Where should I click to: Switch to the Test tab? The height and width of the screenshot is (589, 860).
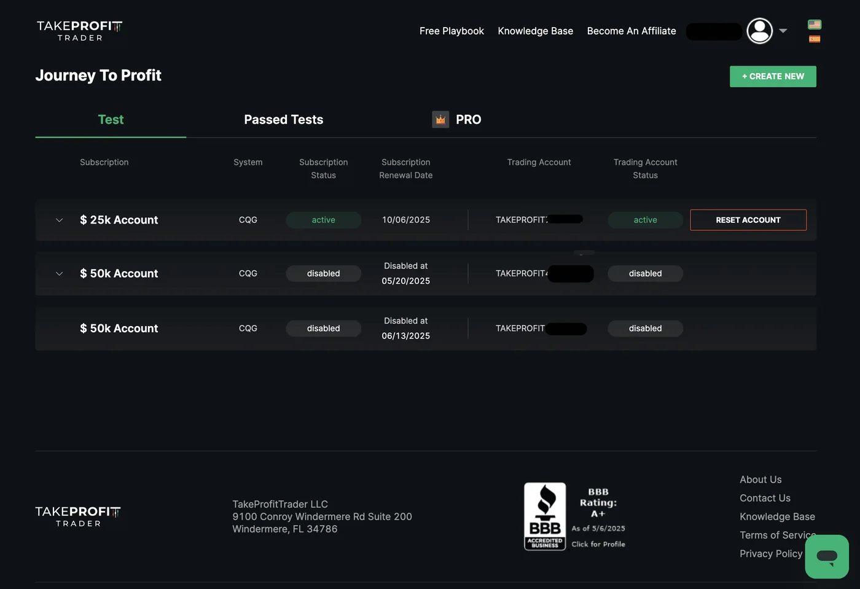(x=111, y=120)
